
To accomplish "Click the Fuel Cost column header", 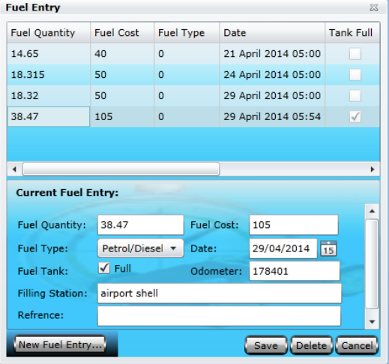I will click(122, 33).
